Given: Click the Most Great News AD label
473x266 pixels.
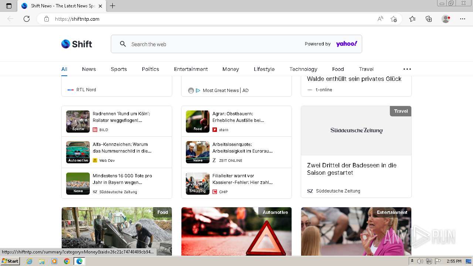Looking at the screenshot, I should 226,90.
